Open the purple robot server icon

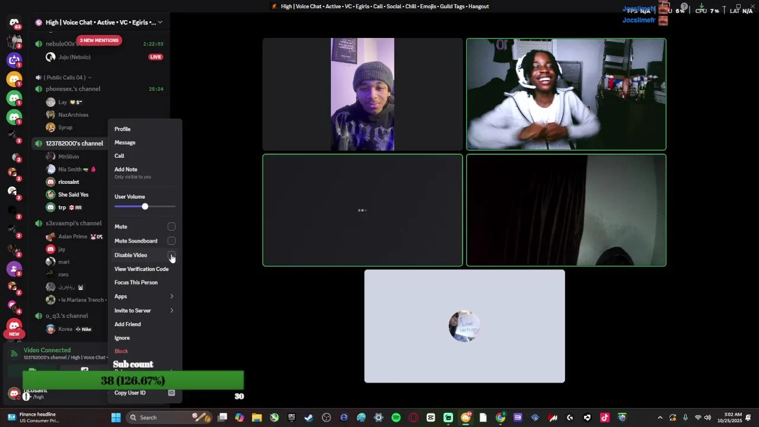(14, 60)
